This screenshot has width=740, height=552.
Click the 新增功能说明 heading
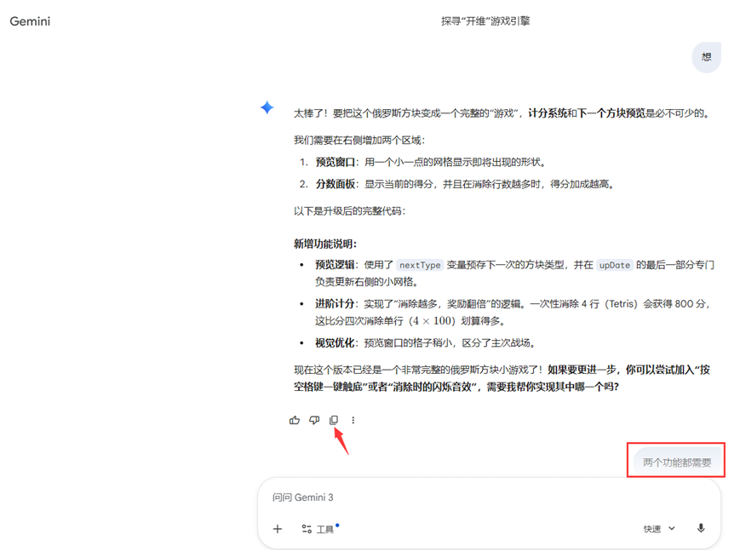(x=325, y=244)
